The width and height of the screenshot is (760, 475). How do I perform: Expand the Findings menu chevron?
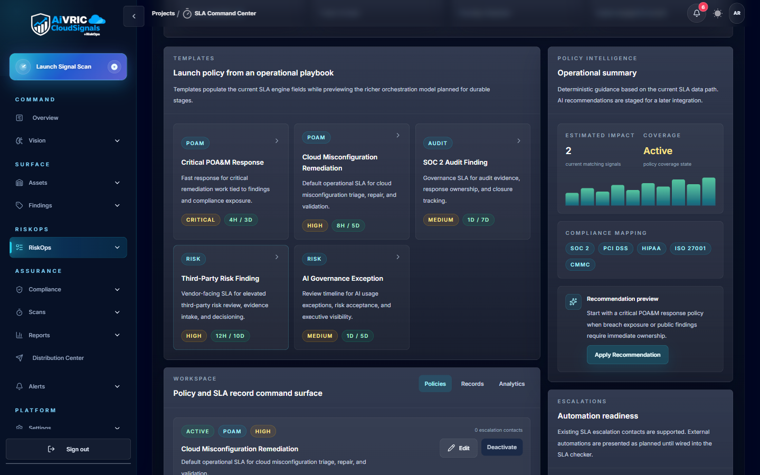(x=117, y=205)
